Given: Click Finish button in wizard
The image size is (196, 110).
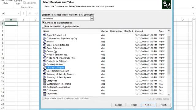Looking at the screenshot, I should (x=164, y=105).
